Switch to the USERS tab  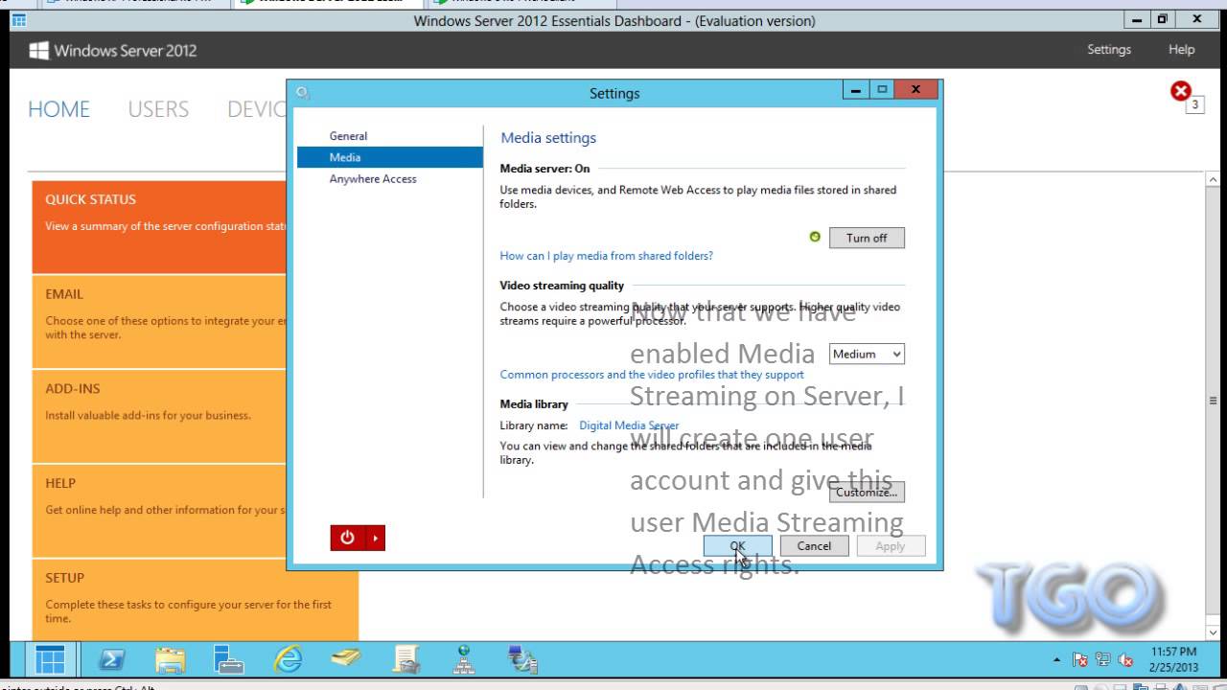click(x=158, y=109)
